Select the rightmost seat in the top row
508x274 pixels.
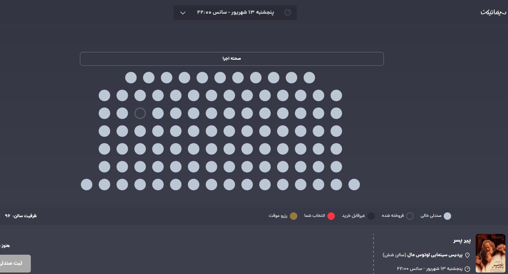click(x=309, y=78)
